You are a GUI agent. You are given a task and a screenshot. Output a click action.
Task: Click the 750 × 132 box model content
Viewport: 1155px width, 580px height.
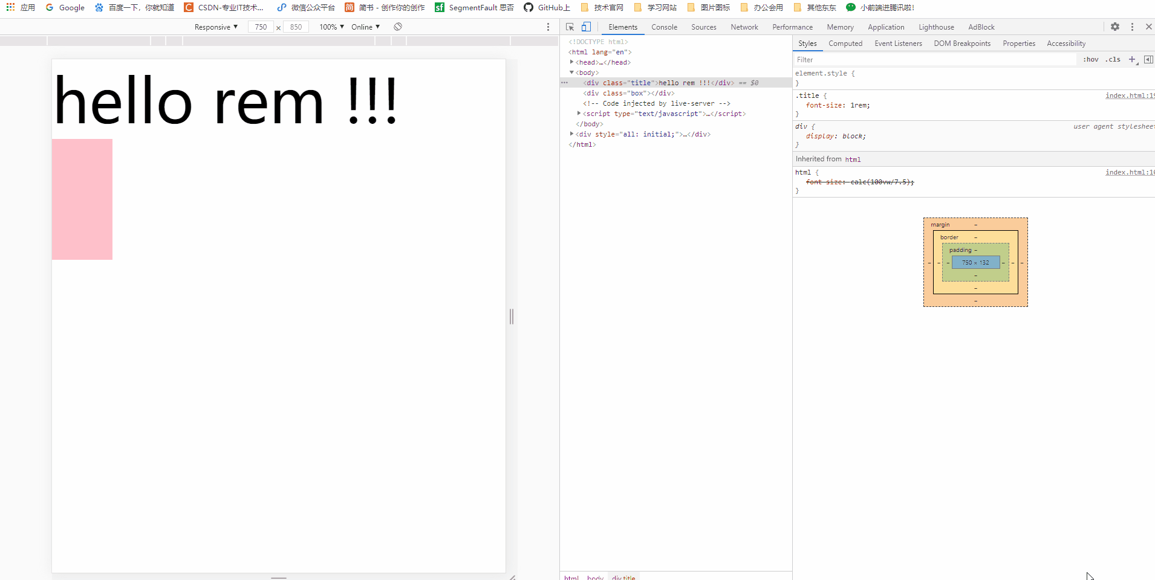(975, 262)
